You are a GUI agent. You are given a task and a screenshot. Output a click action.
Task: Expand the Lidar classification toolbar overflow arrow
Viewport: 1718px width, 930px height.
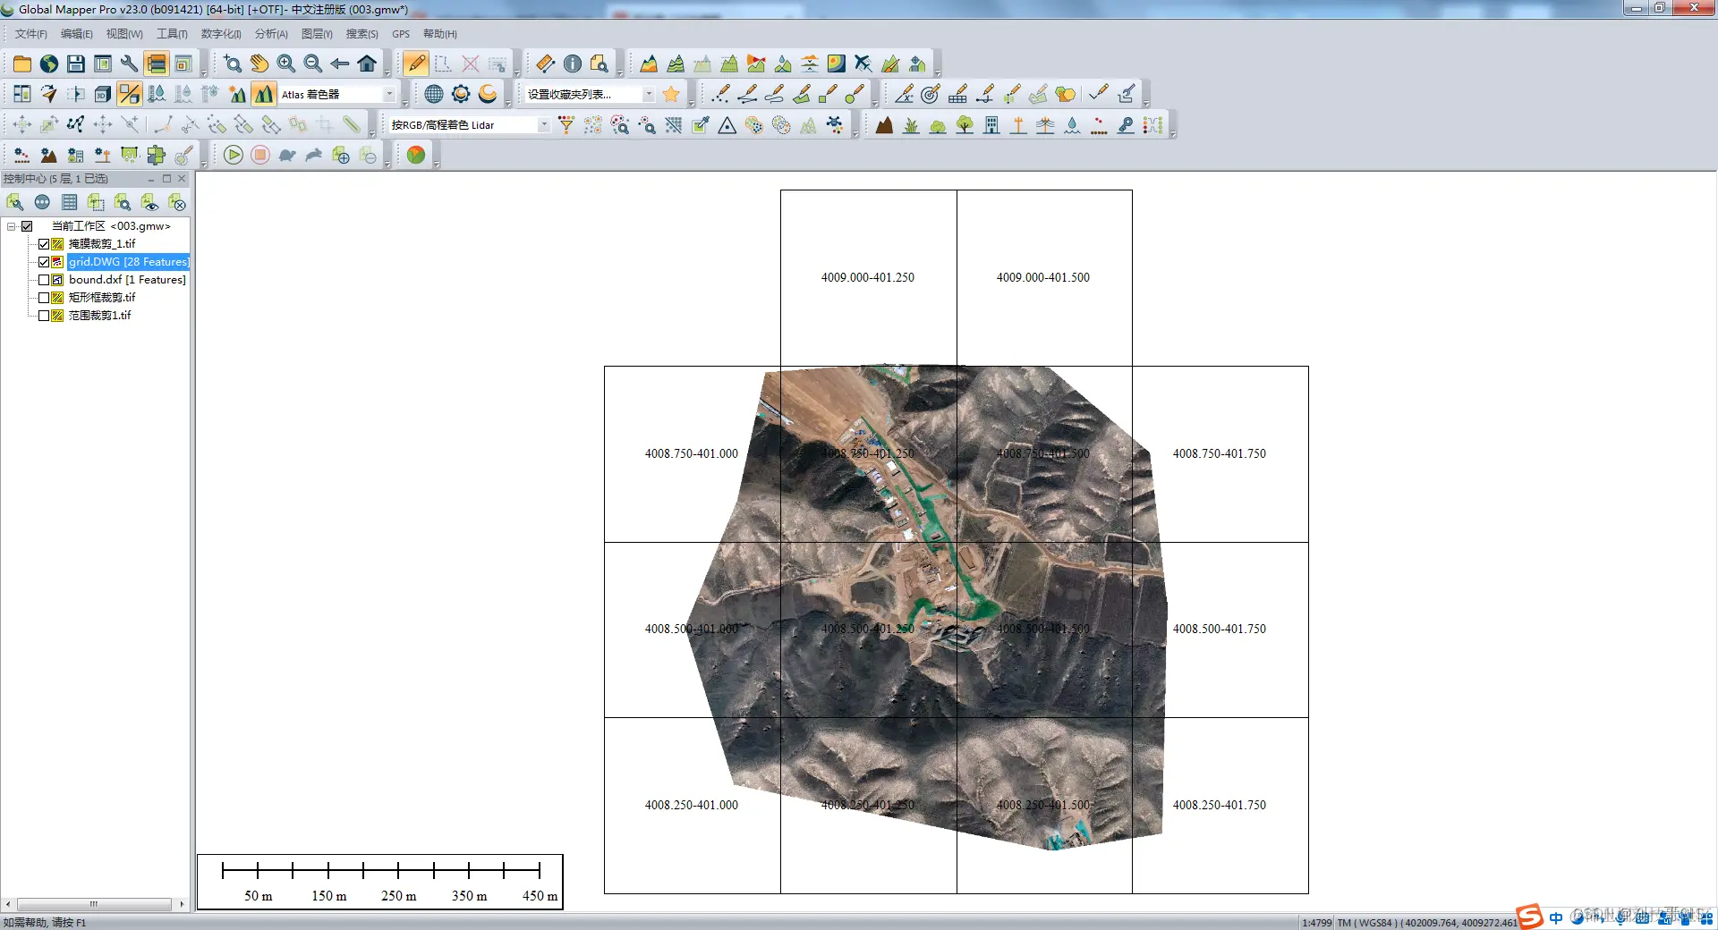1173,133
